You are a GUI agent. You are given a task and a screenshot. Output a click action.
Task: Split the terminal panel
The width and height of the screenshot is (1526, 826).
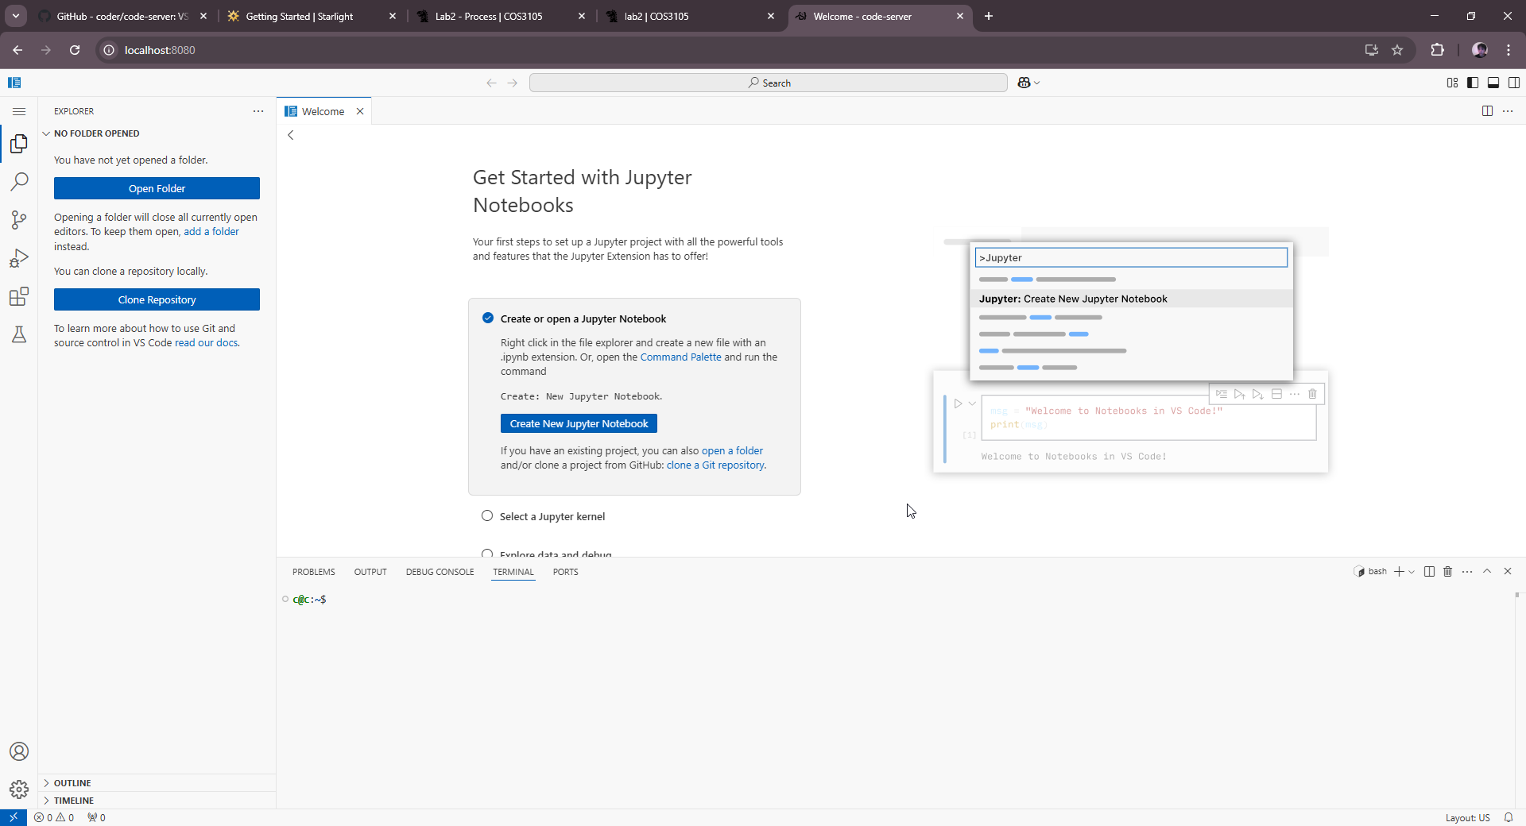[1429, 572]
